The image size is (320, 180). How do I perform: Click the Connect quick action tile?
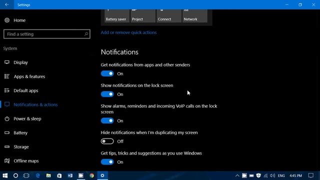pyautogui.click(x=169, y=16)
